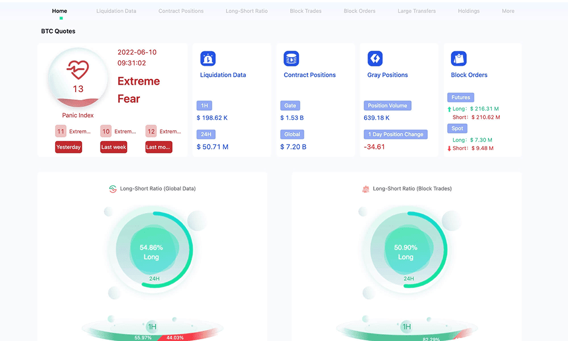The width and height of the screenshot is (568, 341).
Task: Click the Futures Short $ 210.62 M value
Action: (x=486, y=118)
